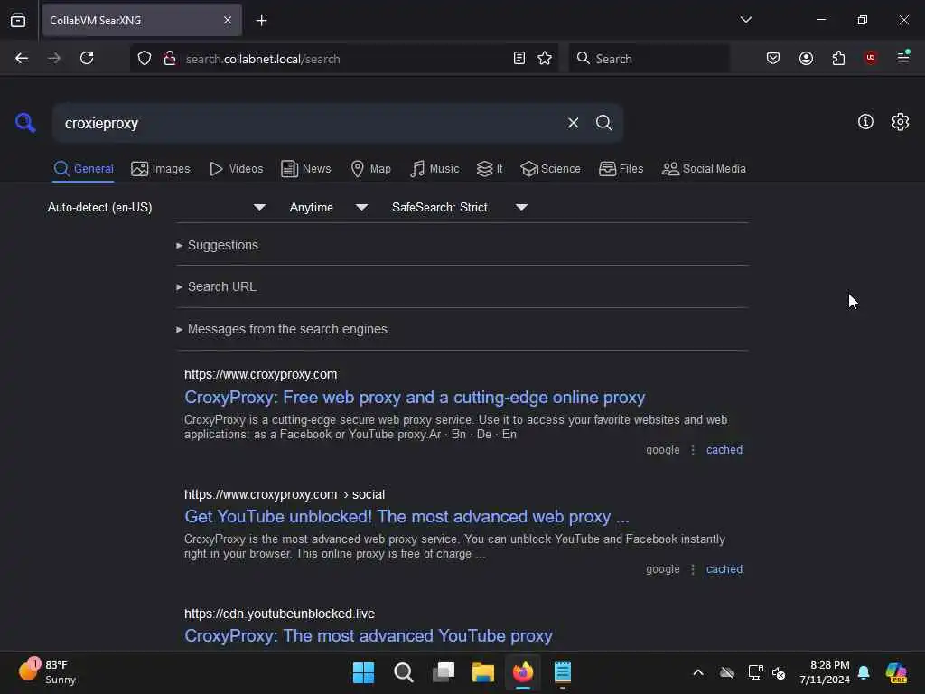Switch to the Map category
Screen dimensions: 925x694
pyautogui.click(x=370, y=169)
